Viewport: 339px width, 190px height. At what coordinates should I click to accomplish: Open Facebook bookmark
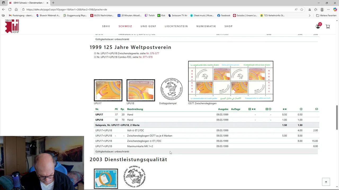(x=224, y=16)
